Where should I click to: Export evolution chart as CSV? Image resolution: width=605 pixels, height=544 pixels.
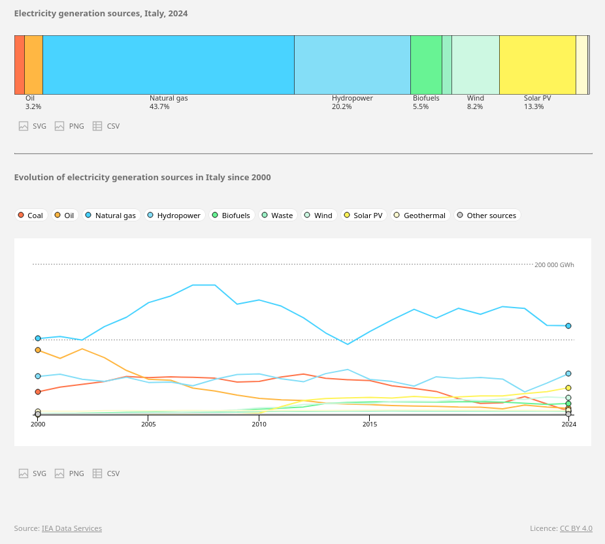coord(106,473)
